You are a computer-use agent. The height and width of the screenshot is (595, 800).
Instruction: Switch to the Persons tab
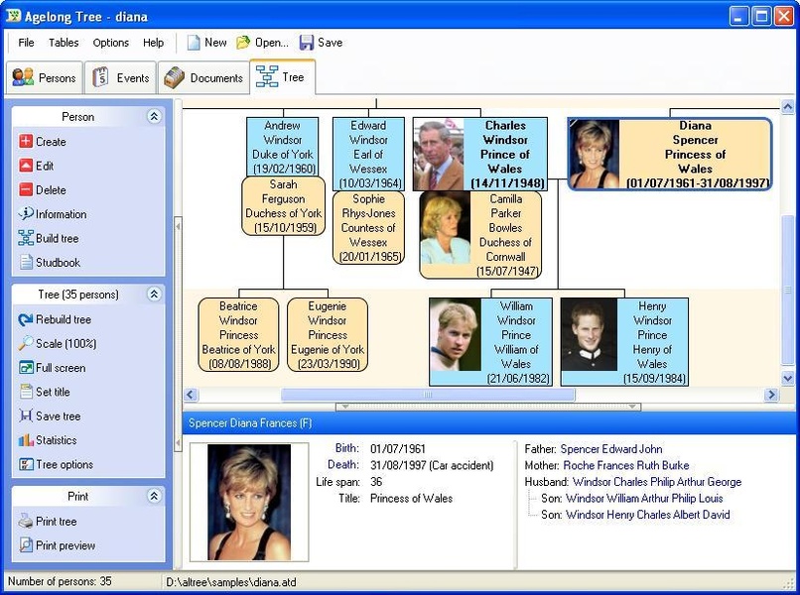coord(44,77)
